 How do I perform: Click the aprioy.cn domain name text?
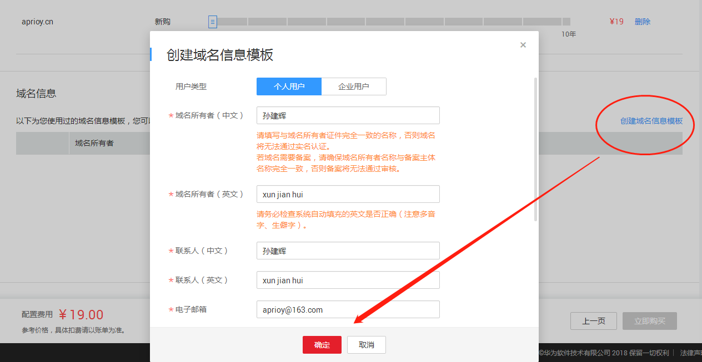click(37, 22)
